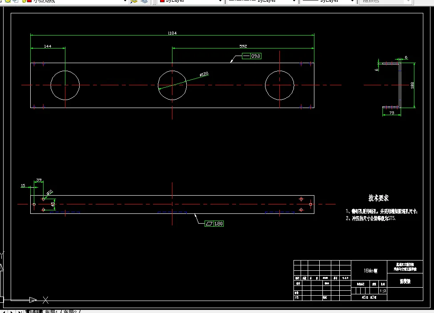Select the 16Mn钢 material cell in title block
Viewport: 434px width, 313px height.
click(370, 271)
